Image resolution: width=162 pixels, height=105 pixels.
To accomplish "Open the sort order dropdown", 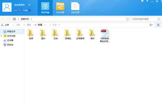I will [151, 25].
